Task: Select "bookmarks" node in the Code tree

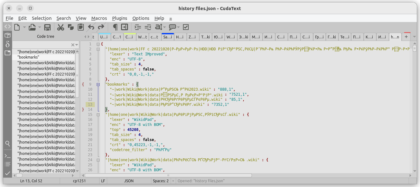Action: point(28,57)
